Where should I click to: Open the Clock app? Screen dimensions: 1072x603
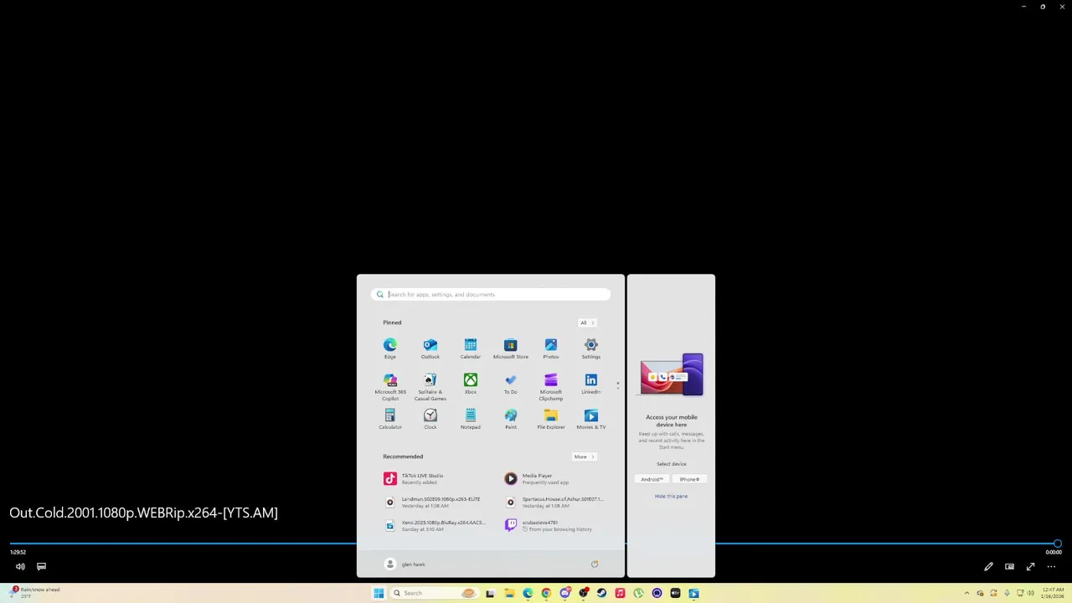pyautogui.click(x=430, y=420)
